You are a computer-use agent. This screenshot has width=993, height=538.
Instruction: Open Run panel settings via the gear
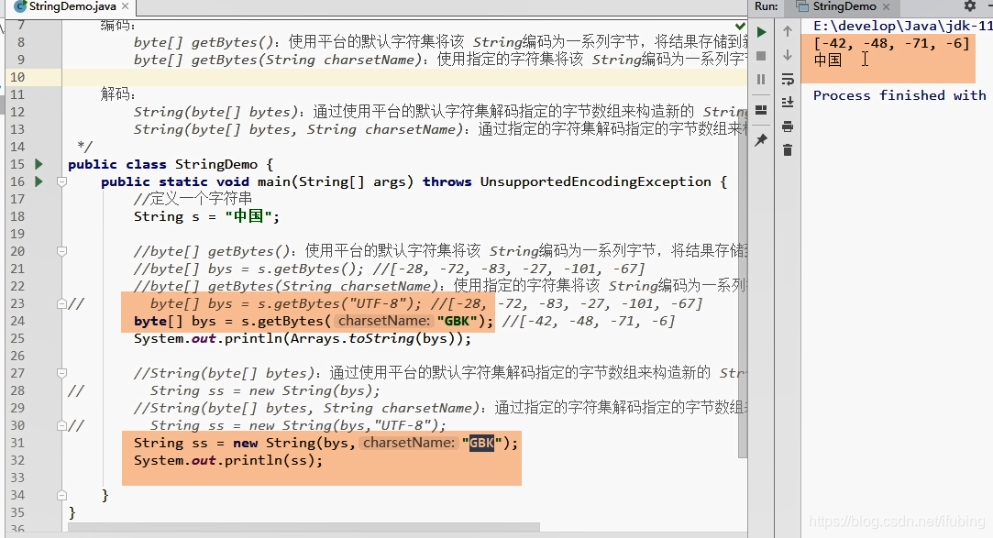point(969,5)
